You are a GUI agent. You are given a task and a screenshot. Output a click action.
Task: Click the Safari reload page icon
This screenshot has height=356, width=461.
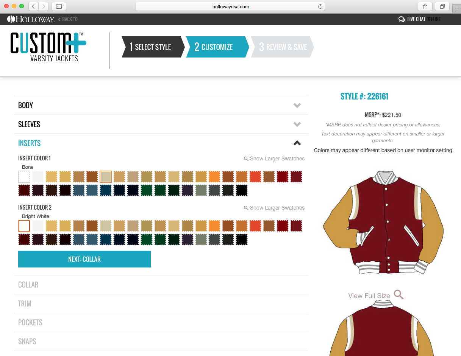click(320, 6)
